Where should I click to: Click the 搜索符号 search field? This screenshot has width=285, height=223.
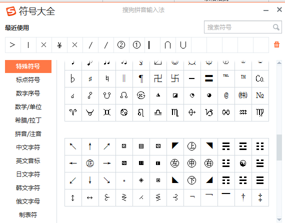[x=243, y=27]
